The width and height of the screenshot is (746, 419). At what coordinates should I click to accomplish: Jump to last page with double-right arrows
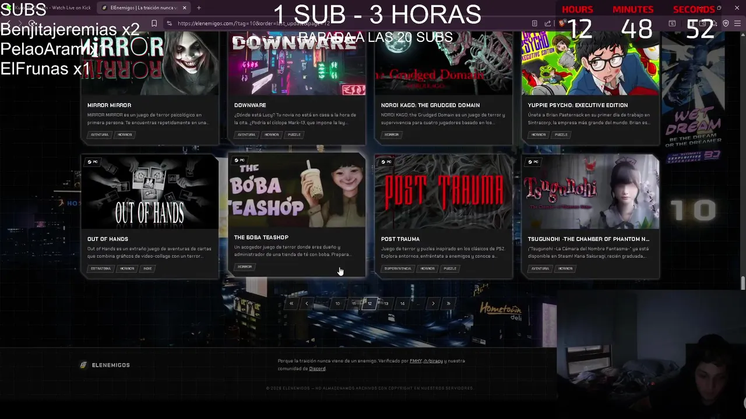[448, 303]
